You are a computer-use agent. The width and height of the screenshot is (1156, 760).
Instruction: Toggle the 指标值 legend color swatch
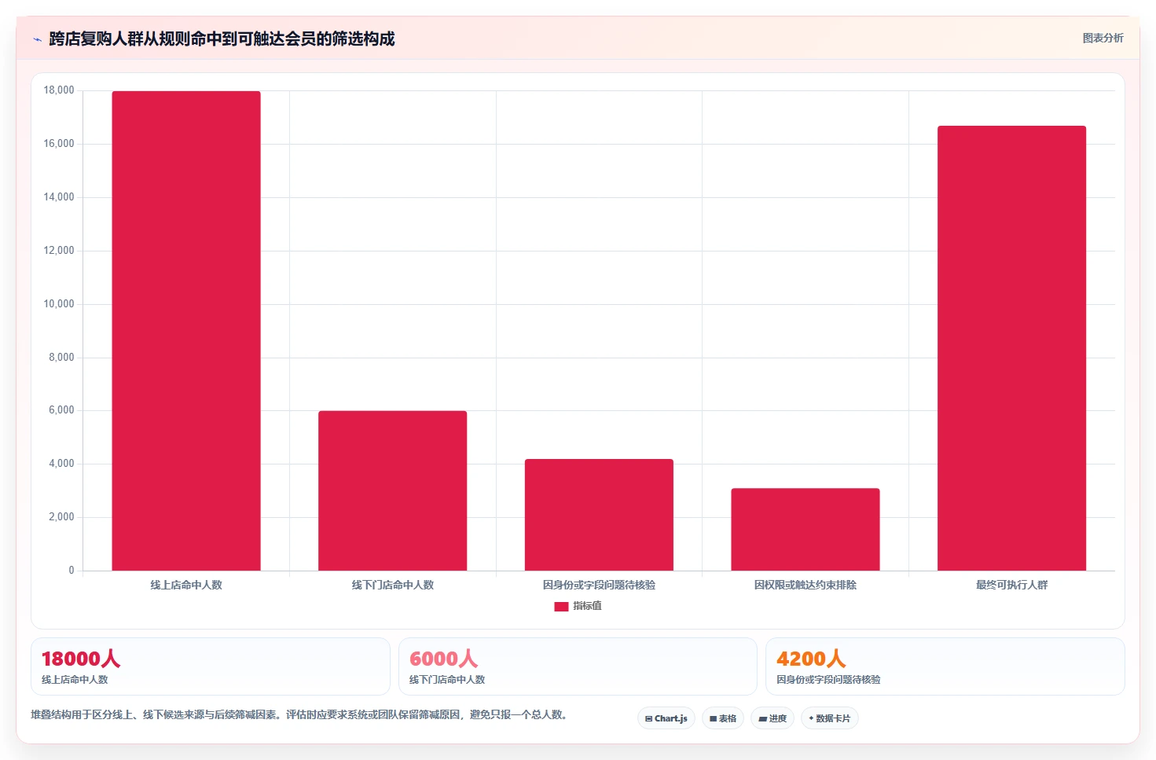(561, 607)
